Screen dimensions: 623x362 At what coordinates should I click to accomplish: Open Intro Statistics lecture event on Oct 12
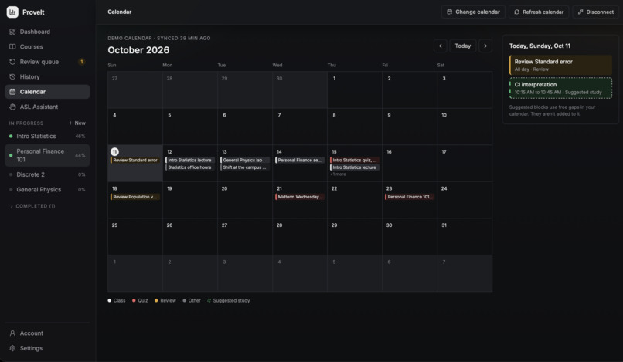[x=190, y=160]
